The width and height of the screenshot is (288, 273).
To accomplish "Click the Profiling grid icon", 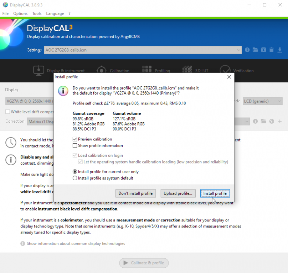I will [x=146, y=69].
